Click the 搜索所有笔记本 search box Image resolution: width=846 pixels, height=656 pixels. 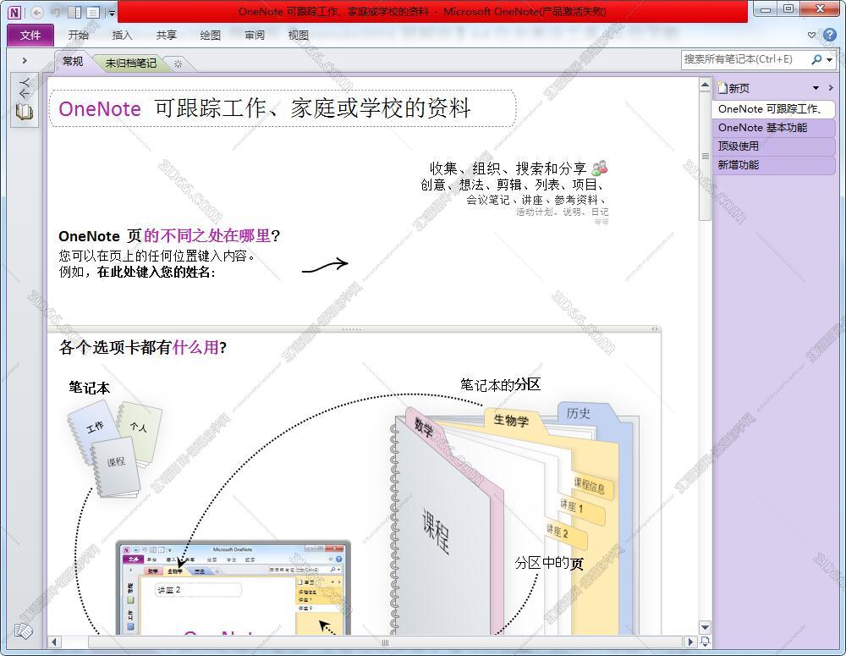[744, 59]
